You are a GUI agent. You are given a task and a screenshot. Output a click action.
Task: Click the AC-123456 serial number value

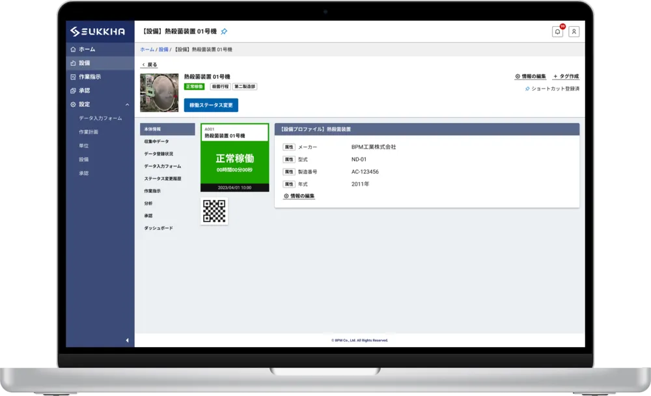point(365,171)
